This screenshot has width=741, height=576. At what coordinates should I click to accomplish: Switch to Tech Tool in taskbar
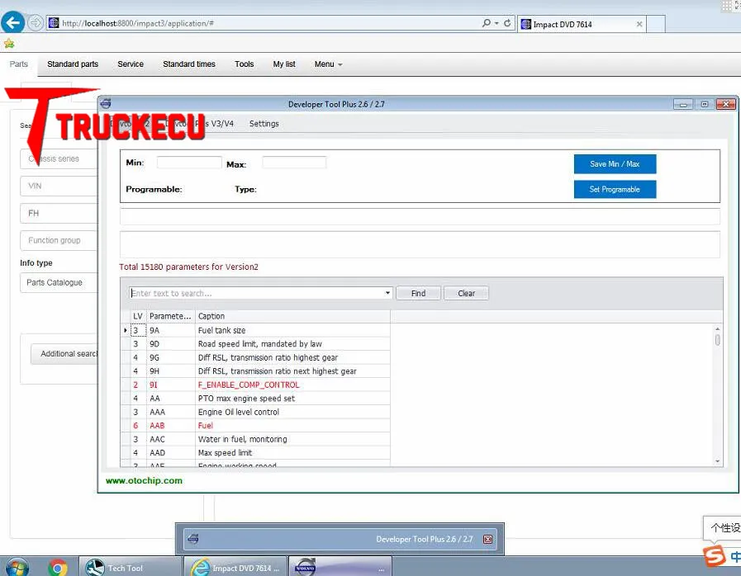coord(131,568)
